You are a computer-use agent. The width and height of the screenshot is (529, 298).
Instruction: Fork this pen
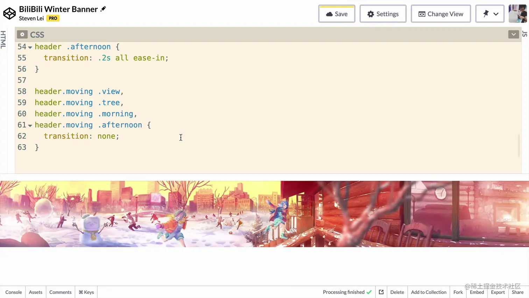click(x=458, y=292)
